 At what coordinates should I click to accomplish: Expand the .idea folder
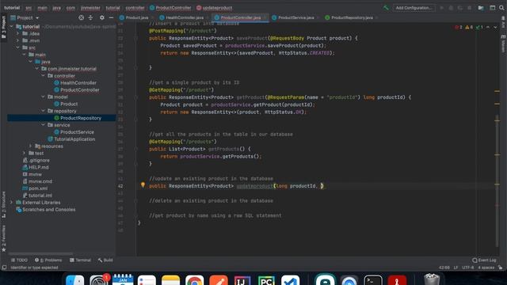[17, 33]
